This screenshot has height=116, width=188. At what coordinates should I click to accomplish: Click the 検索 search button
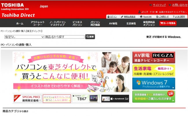pyautogui.click(x=90, y=37)
